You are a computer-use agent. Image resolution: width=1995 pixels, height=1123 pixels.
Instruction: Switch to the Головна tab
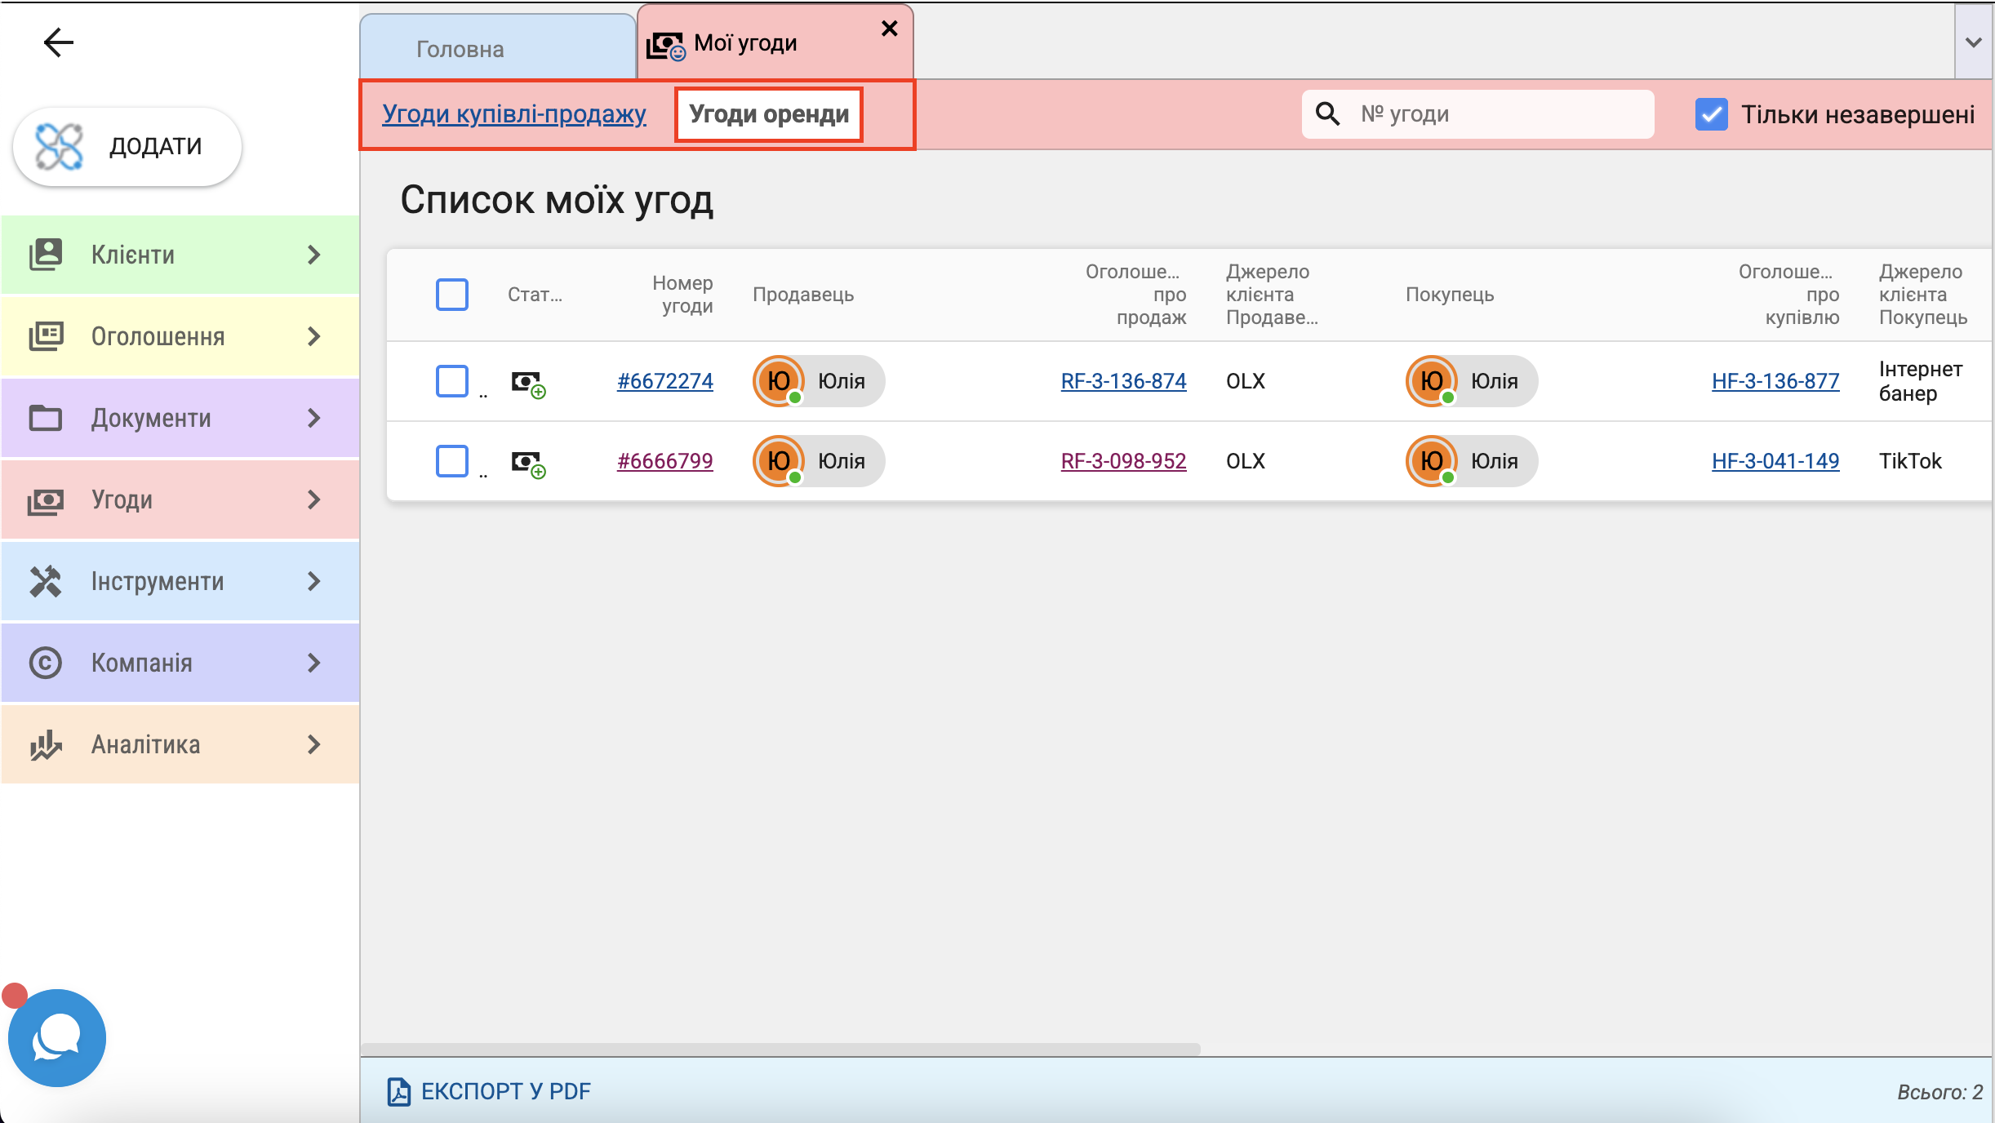[x=498, y=48]
